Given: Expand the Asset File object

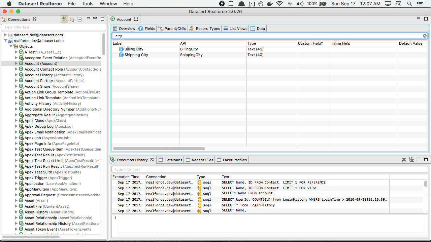Looking at the screenshot, I should click(16, 206).
